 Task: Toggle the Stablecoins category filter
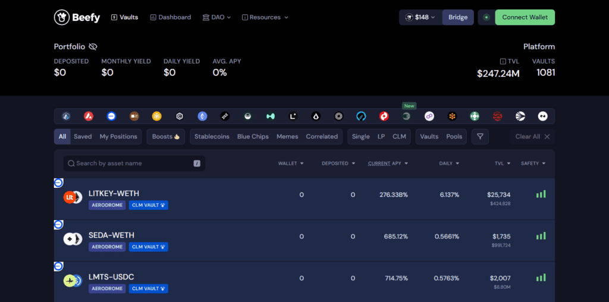(x=212, y=137)
